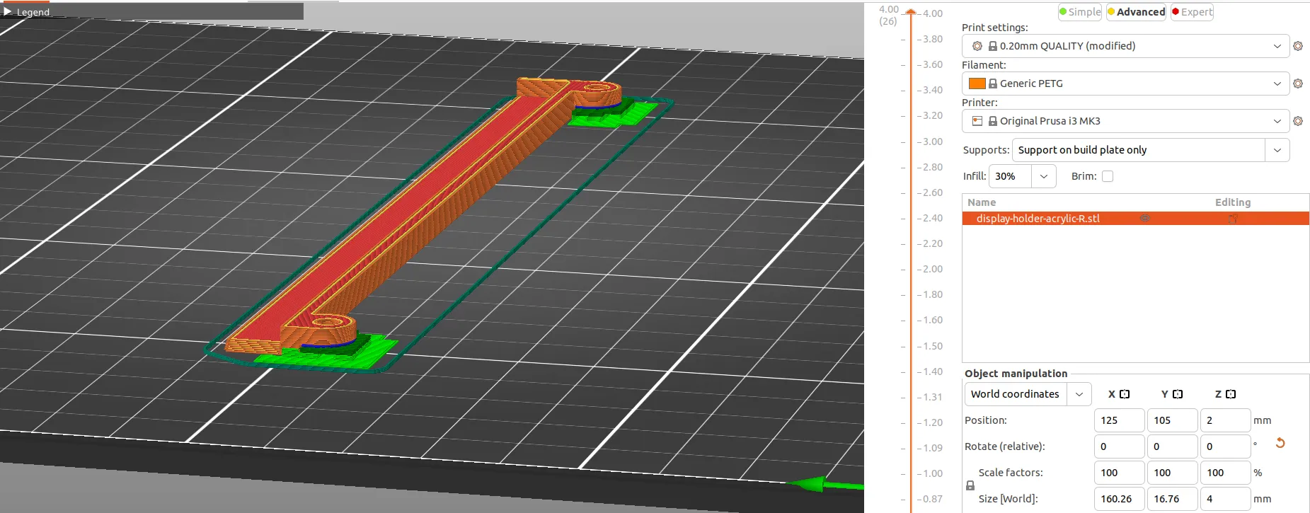The width and height of the screenshot is (1310, 513).
Task: Click the Editing column header
Action: [x=1233, y=202]
